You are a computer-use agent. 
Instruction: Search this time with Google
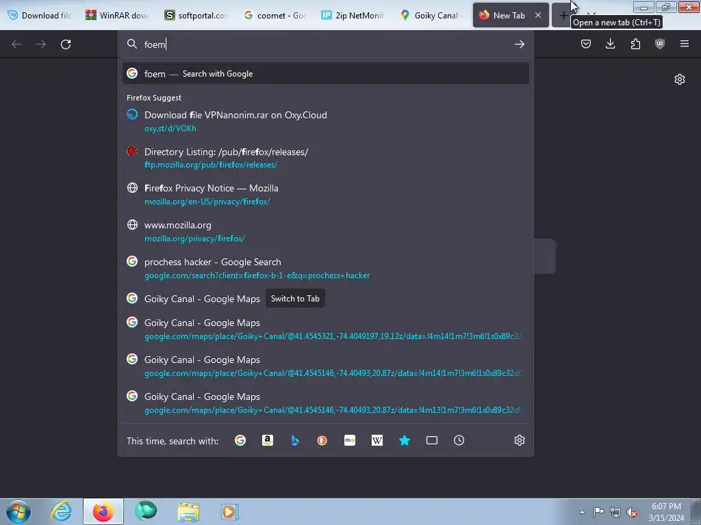coord(240,441)
